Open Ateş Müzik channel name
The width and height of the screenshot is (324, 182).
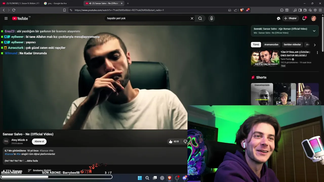coord(18,140)
